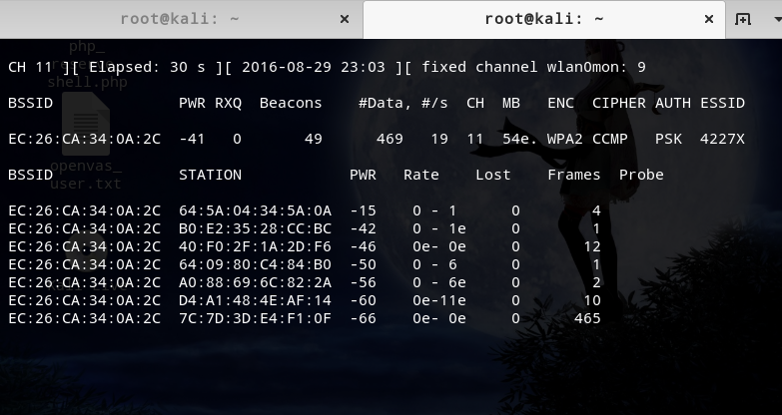Open the tab list dropdown arrow

coord(778,19)
